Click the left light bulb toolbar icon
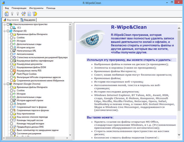This screenshot has height=142, width=184. point(12,13)
